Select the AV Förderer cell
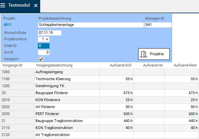The height and width of the screenshot is (139, 199). click(x=67, y=107)
